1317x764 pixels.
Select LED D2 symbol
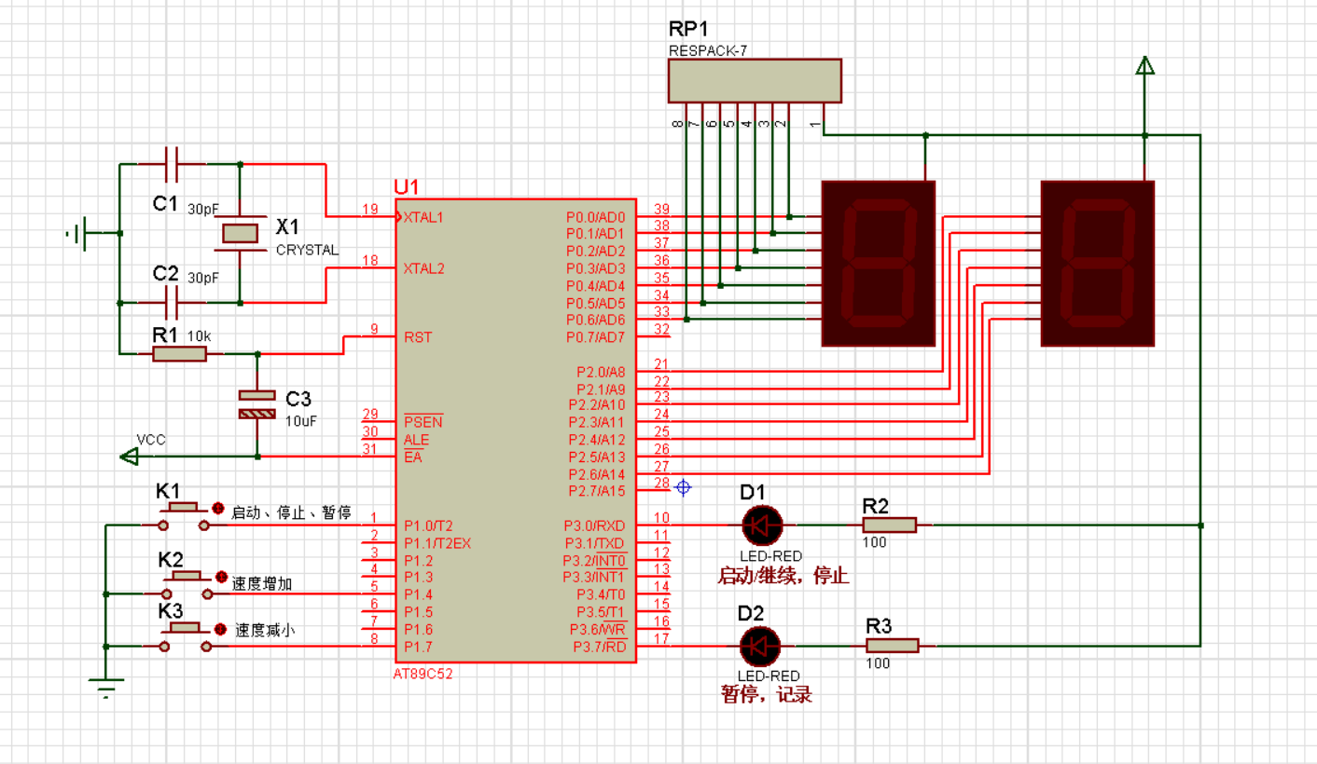[x=759, y=646]
